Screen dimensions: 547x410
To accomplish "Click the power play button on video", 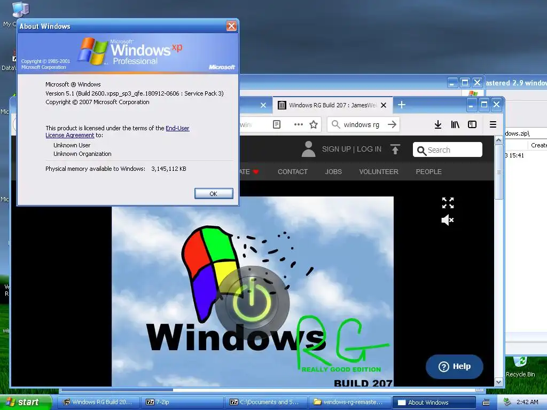I will pos(252,303).
